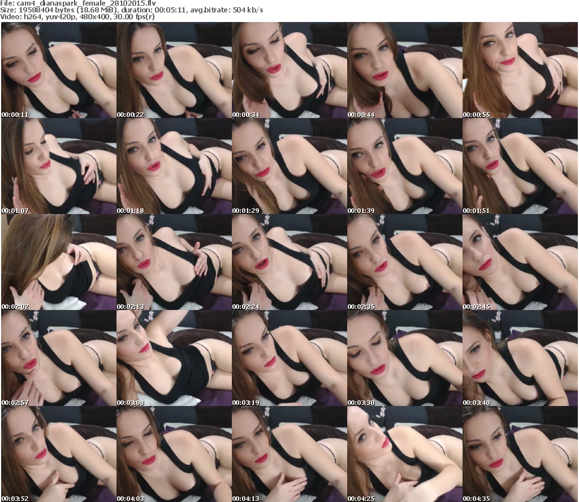Click the frame with timestamp 00:04:13
579x502 pixels.
(x=289, y=454)
